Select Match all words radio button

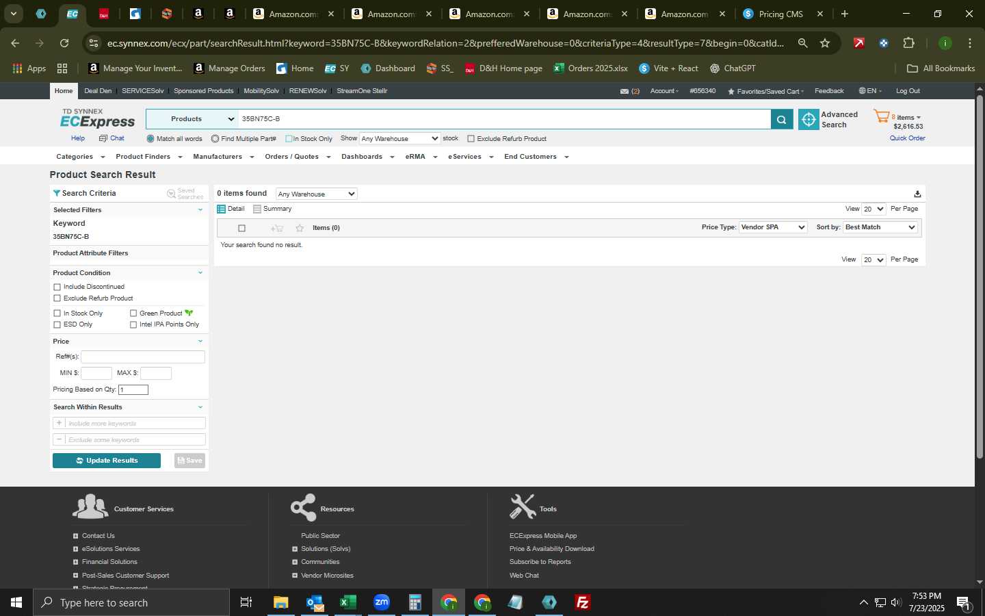pos(150,139)
